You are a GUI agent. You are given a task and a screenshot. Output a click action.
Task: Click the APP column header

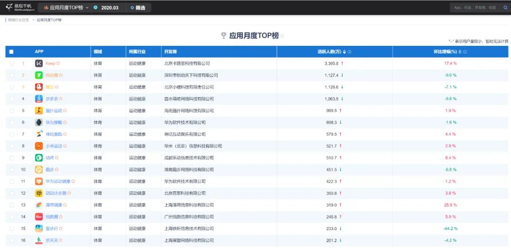point(39,51)
